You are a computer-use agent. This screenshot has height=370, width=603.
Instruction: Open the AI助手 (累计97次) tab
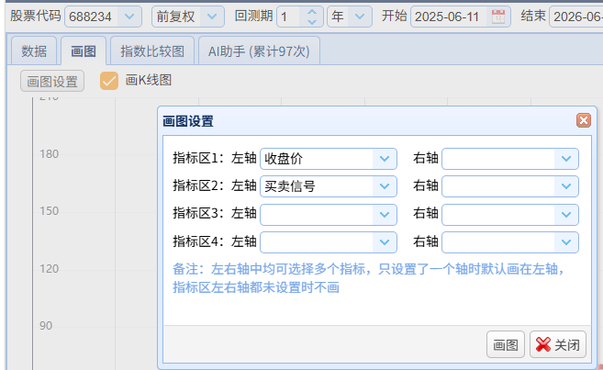[259, 50]
